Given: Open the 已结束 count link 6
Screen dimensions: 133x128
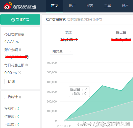Looking at the screenshot, I should 18,125.
